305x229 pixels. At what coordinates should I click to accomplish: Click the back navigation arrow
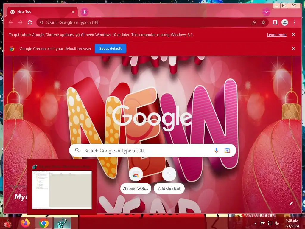[x=11, y=22]
